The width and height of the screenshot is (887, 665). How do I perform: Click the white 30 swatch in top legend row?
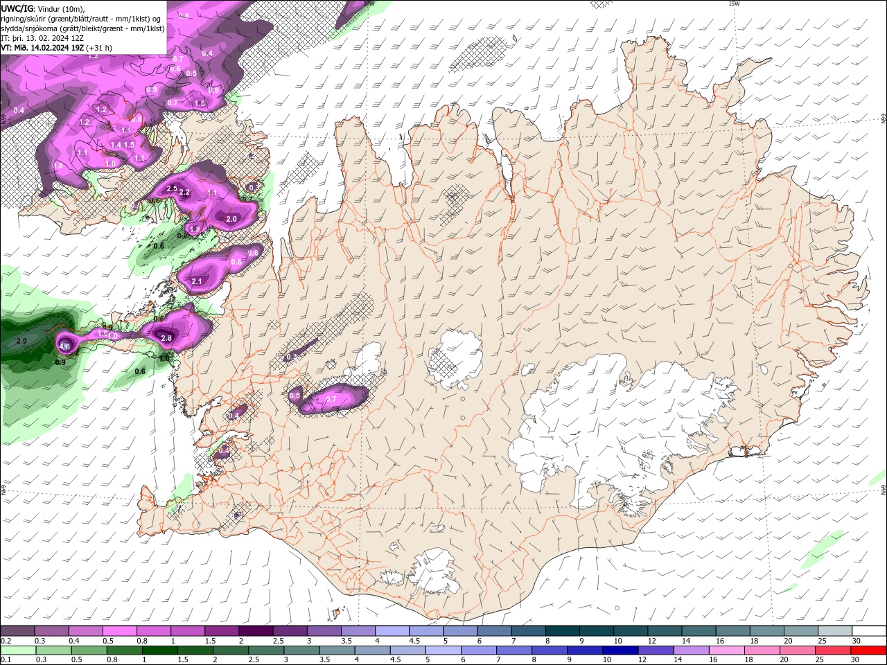point(869,631)
